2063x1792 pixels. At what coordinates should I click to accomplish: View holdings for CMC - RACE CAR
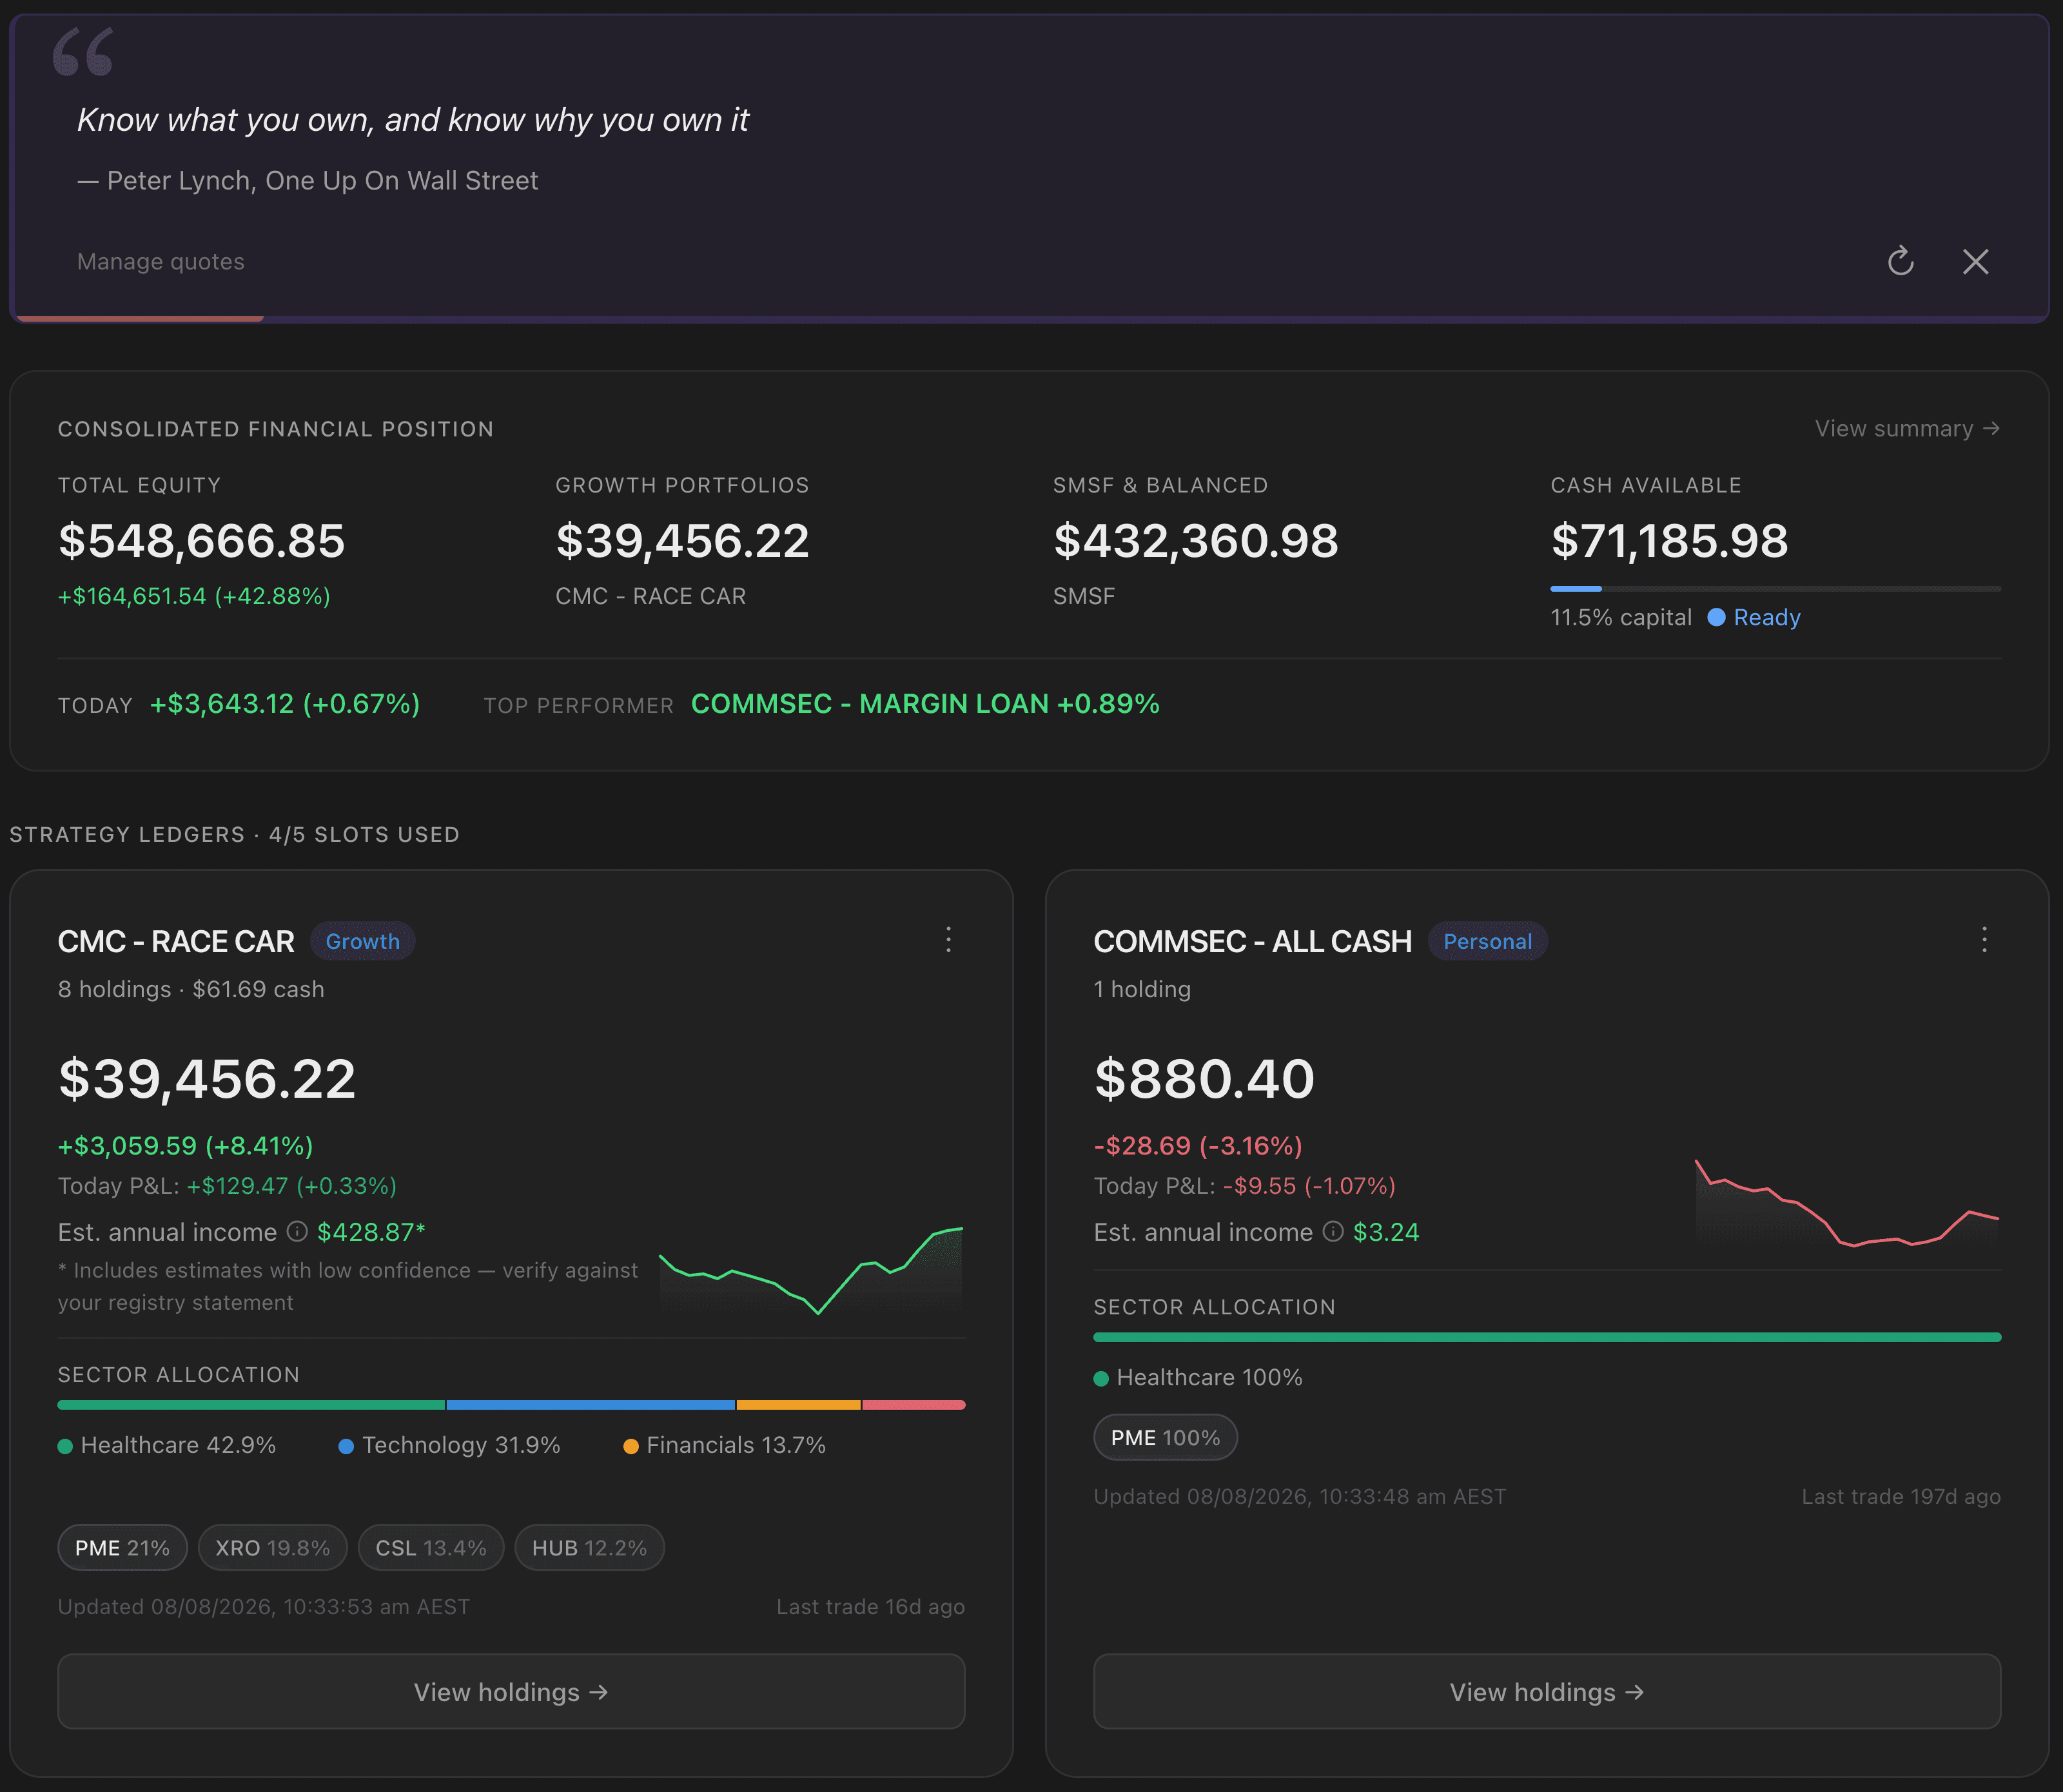[x=511, y=1691]
